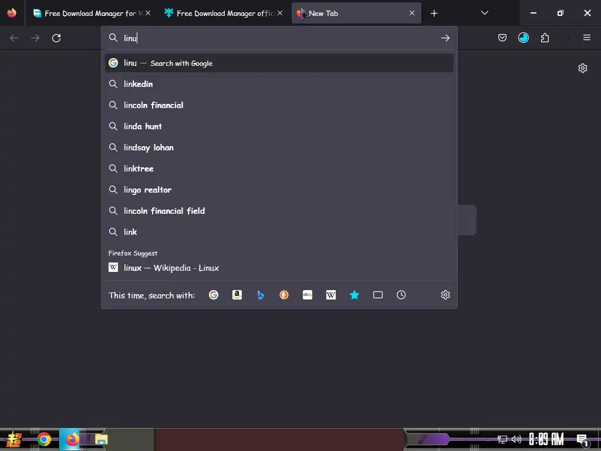Choose the linkedin suggestion
The height and width of the screenshot is (451, 601).
[x=279, y=84]
